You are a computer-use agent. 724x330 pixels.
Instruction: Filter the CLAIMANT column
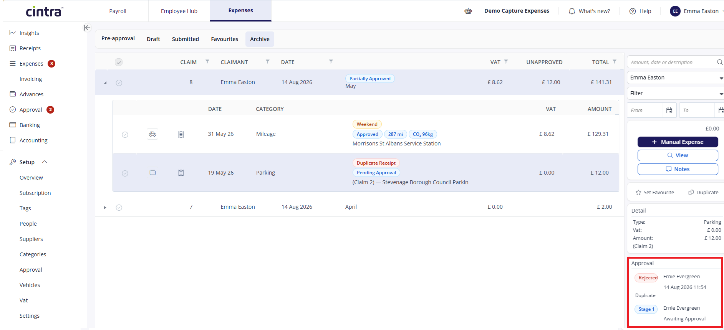(268, 61)
